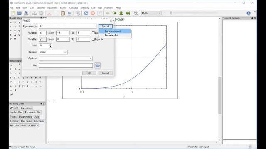This screenshot has height=149, width=266.
Task: Open the Equations menu
Action: point(52,8)
